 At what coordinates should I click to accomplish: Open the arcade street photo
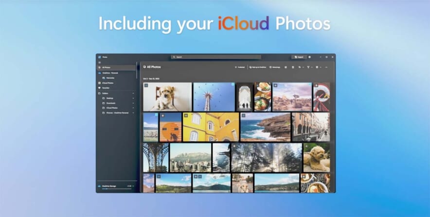(311, 127)
